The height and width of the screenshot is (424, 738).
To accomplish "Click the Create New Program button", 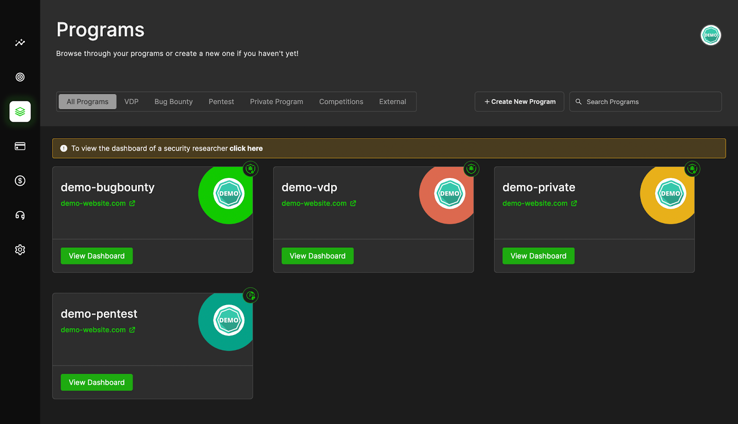I will [519, 102].
